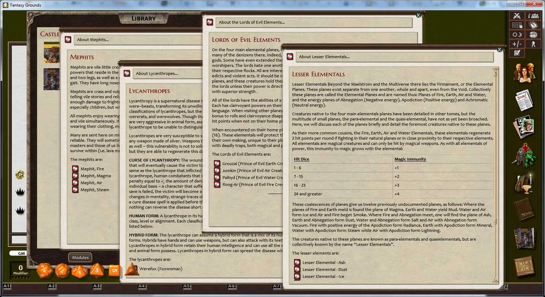Pick the orange d4 pyramid die
The height and width of the screenshot is (297, 545).
pos(132,269)
